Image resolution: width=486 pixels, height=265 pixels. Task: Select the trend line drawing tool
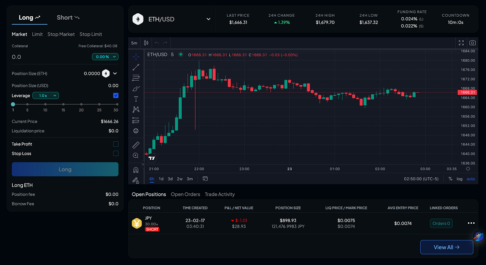coord(136,67)
